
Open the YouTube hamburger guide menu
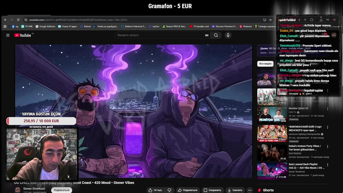[8, 35]
